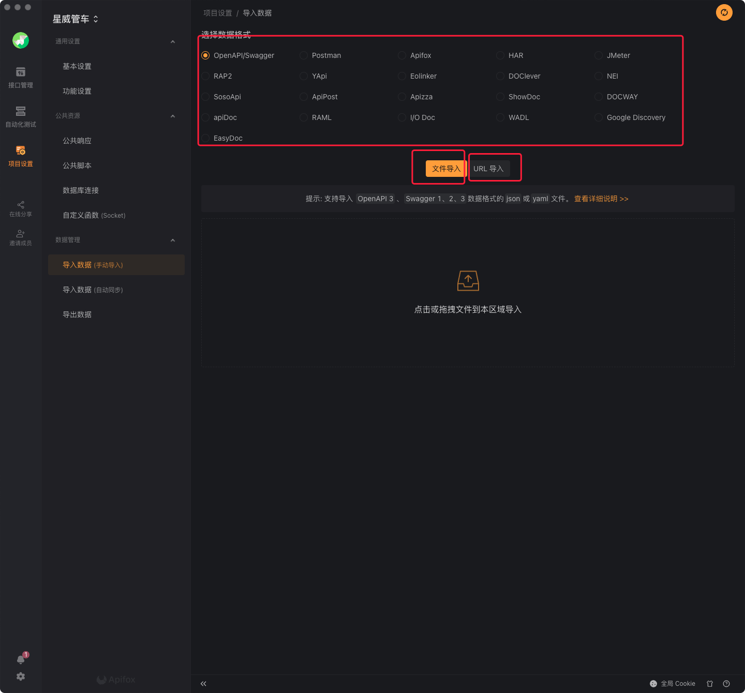
Task: Click the 项目设置 breadcrumb
Action: tap(218, 13)
